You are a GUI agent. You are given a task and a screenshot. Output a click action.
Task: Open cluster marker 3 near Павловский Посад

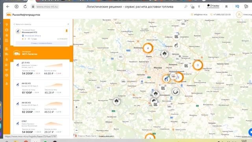[x=198, y=65]
